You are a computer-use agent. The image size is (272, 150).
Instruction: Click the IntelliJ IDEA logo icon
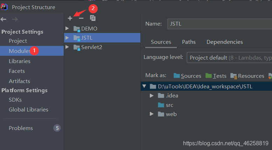coord(4,7)
